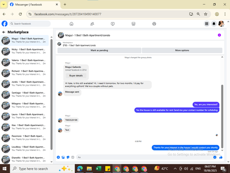Open the tab search dropdown arrow
This screenshot has width=230, height=173.
pos(4,5)
